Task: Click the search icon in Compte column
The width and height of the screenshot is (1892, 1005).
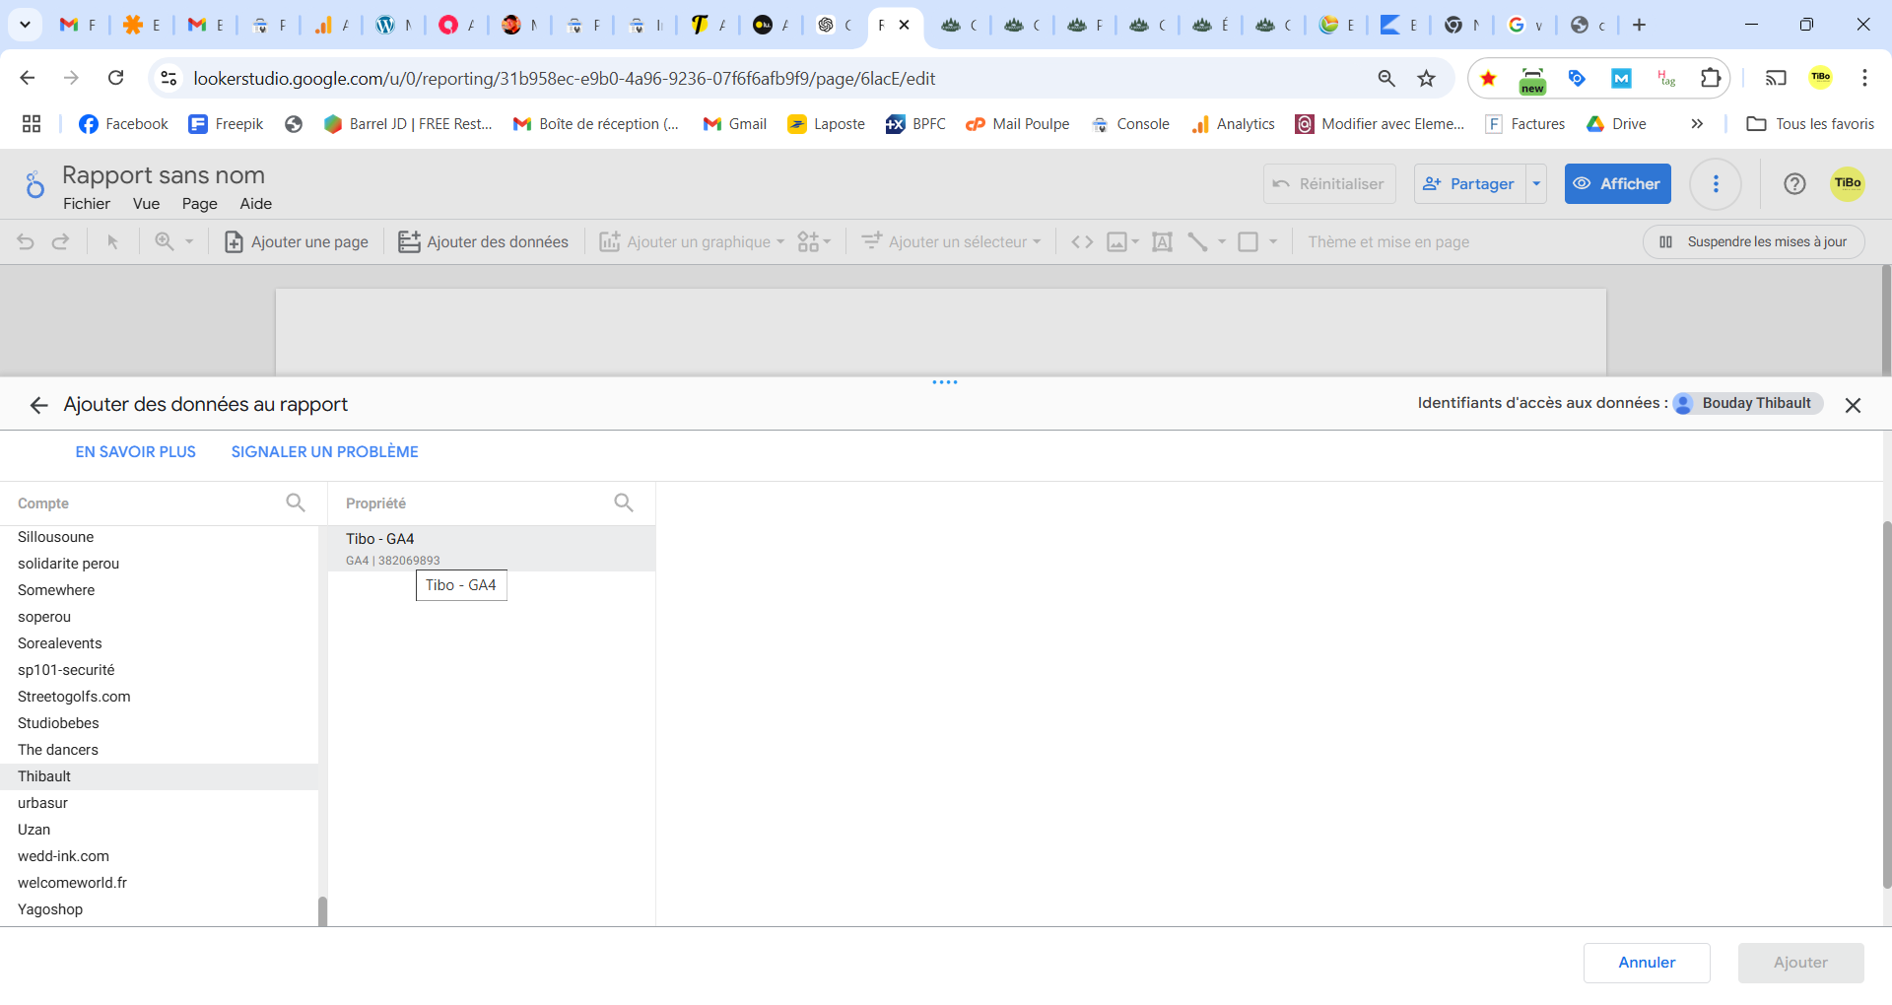Action: (295, 502)
